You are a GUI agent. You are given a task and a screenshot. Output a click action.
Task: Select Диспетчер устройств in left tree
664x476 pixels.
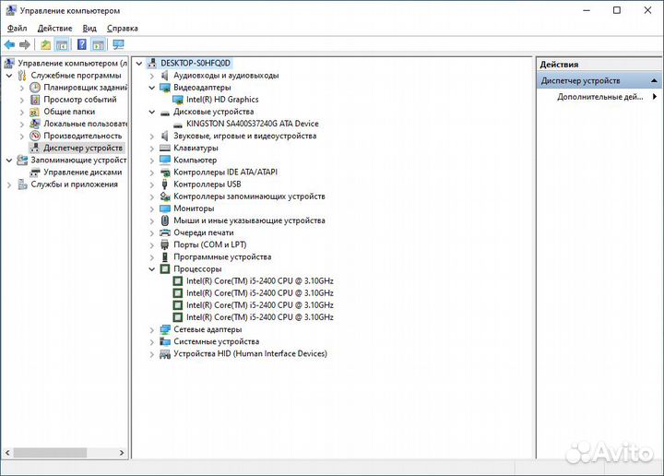point(83,148)
